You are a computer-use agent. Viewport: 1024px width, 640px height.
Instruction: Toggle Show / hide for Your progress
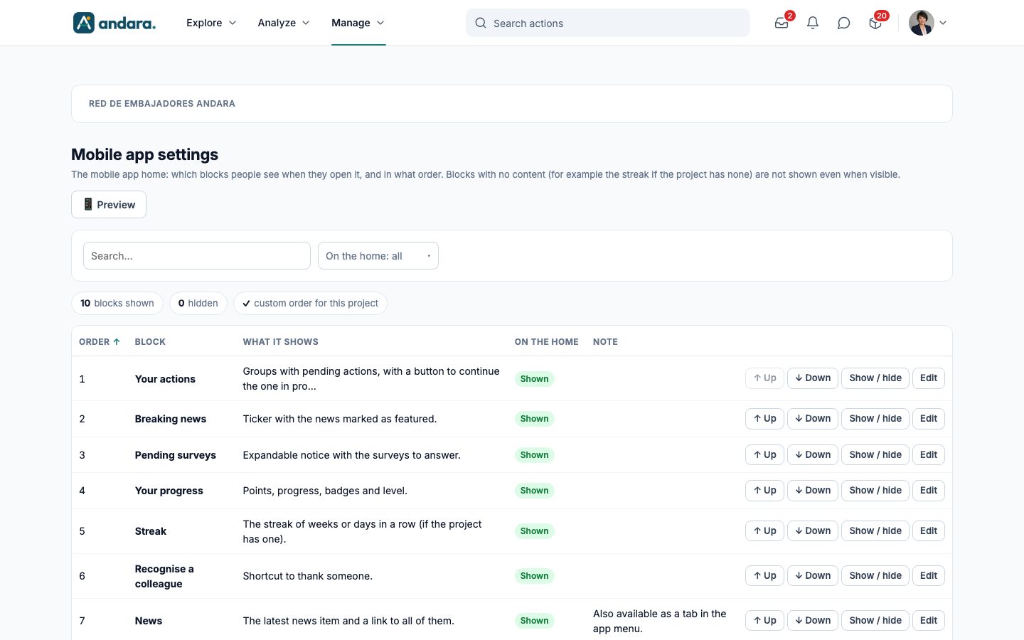click(875, 491)
